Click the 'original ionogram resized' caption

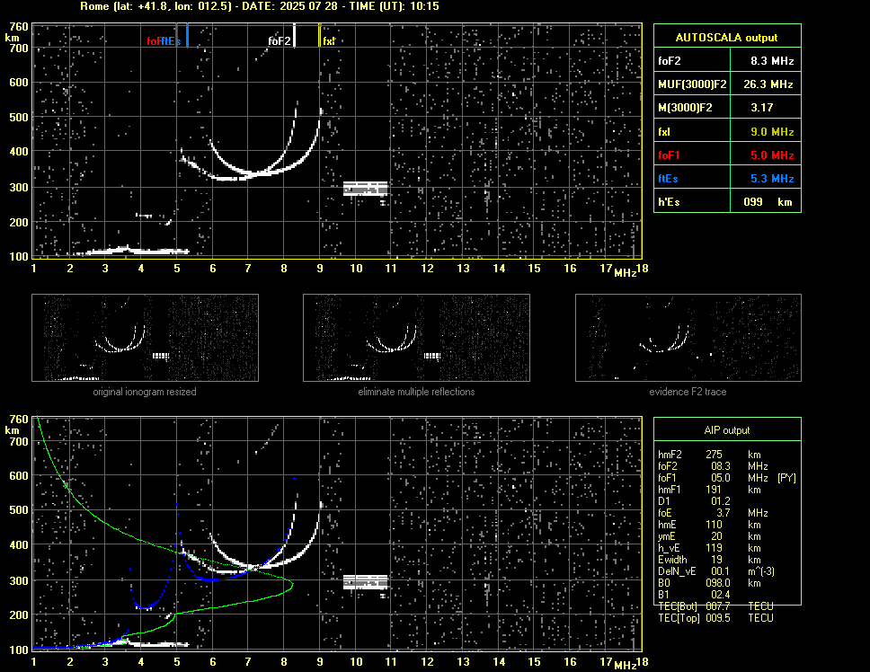point(145,392)
